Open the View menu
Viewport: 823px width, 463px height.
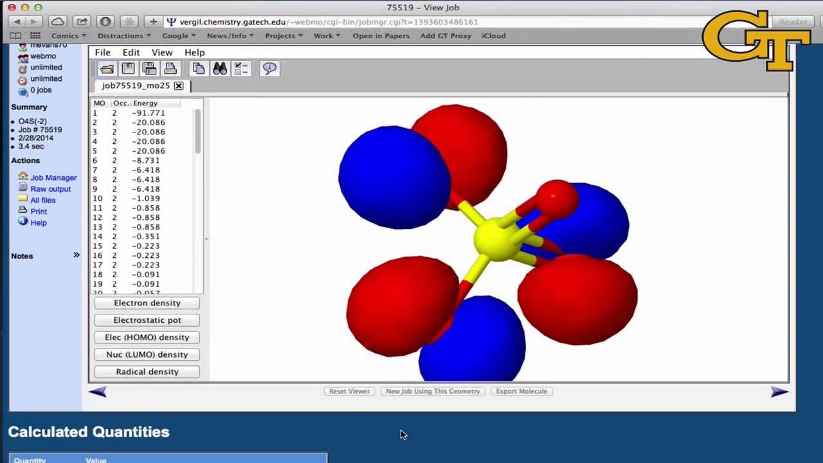(162, 53)
